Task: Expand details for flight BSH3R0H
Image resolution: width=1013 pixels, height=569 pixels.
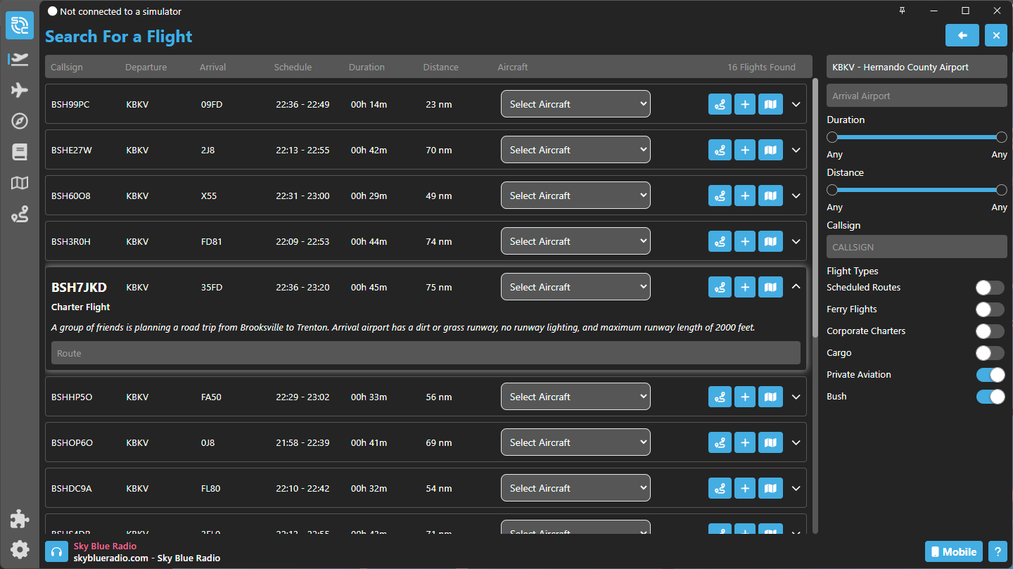Action: pyautogui.click(x=796, y=241)
